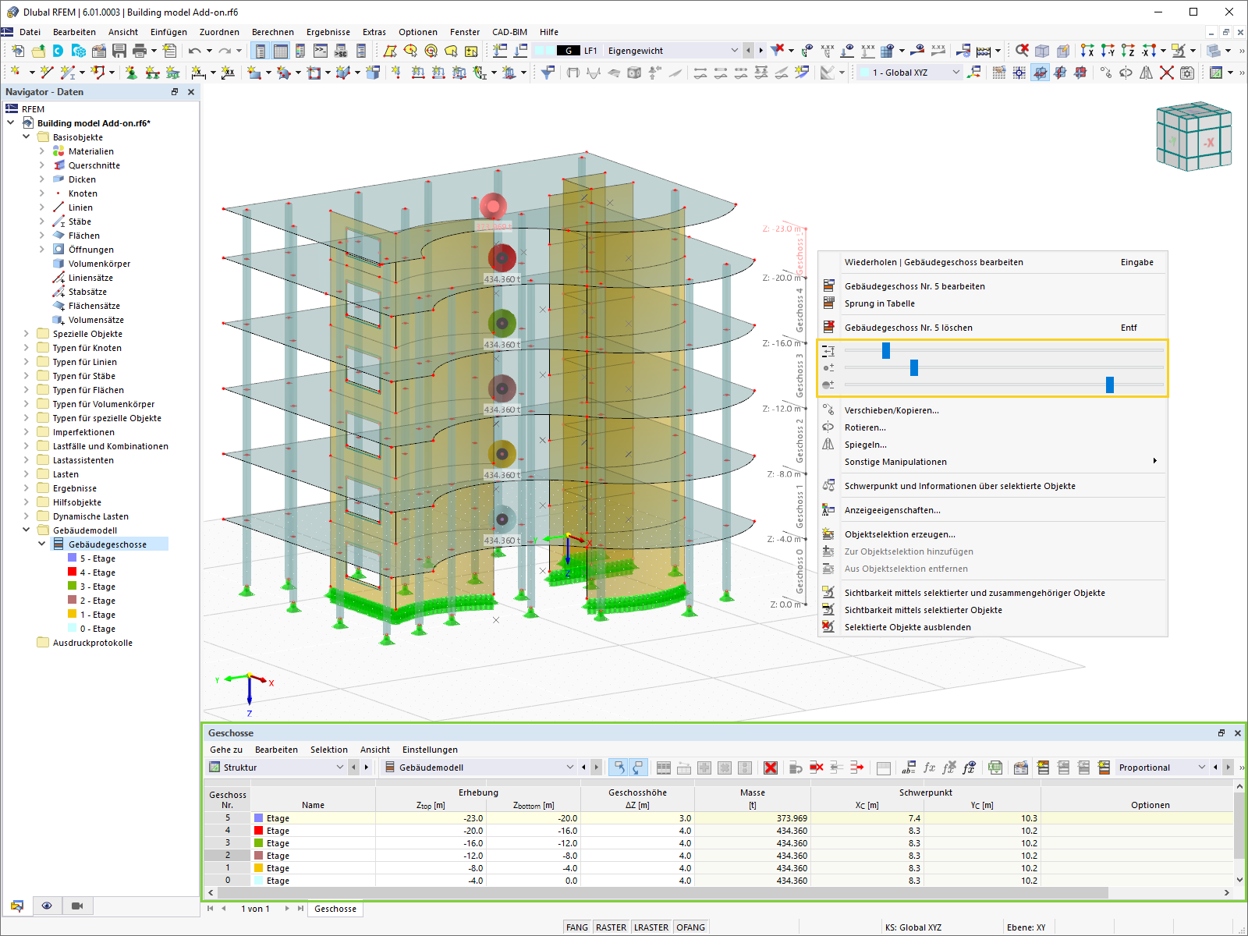Open the Proportional dropdown
The height and width of the screenshot is (936, 1248).
click(x=1202, y=768)
